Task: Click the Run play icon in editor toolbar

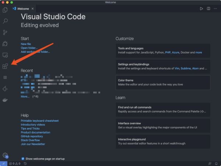Action: 201,8
